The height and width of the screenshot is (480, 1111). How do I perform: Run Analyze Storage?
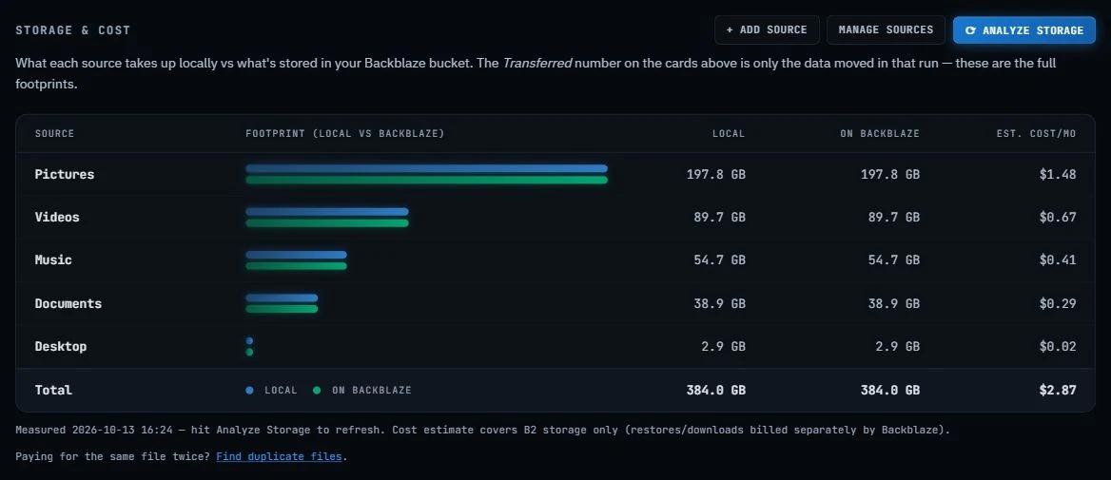tap(1023, 30)
